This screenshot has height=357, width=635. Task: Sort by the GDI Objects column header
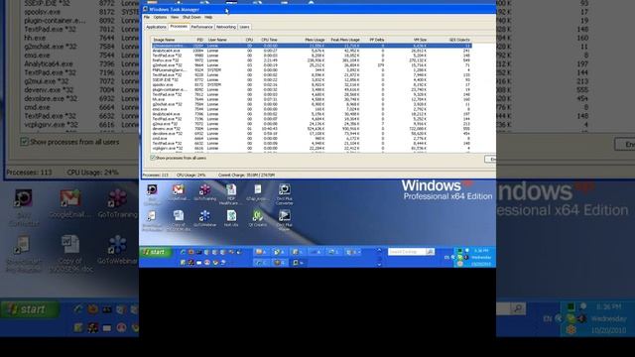point(459,40)
